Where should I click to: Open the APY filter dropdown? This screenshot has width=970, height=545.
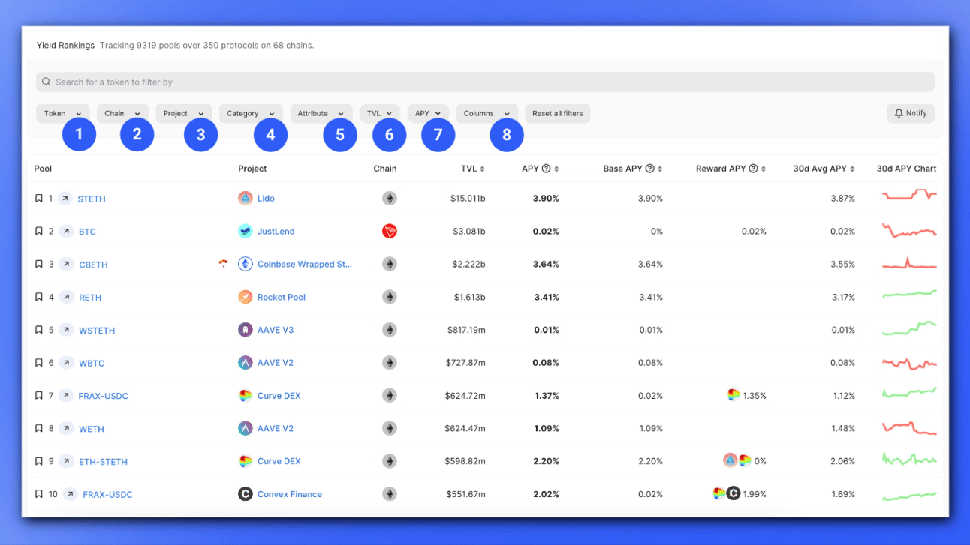click(428, 114)
